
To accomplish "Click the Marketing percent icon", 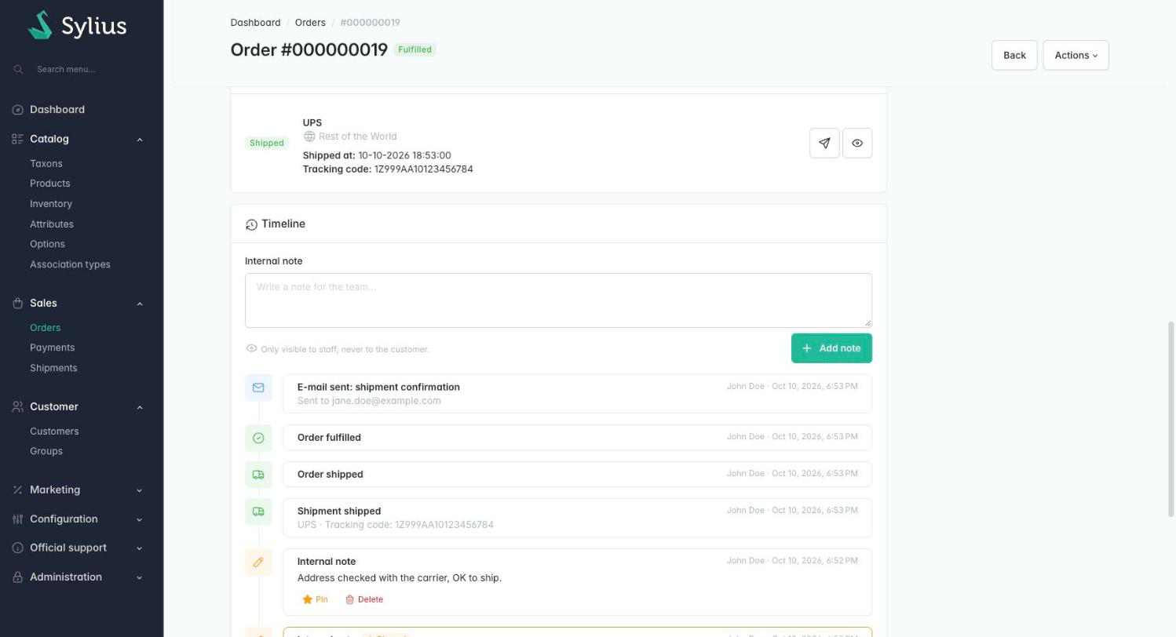I will (x=18, y=490).
